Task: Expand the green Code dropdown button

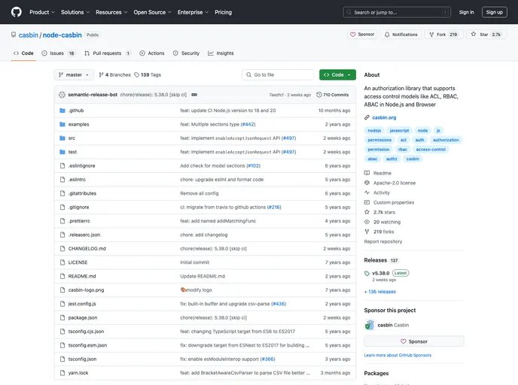Action: click(x=335, y=74)
